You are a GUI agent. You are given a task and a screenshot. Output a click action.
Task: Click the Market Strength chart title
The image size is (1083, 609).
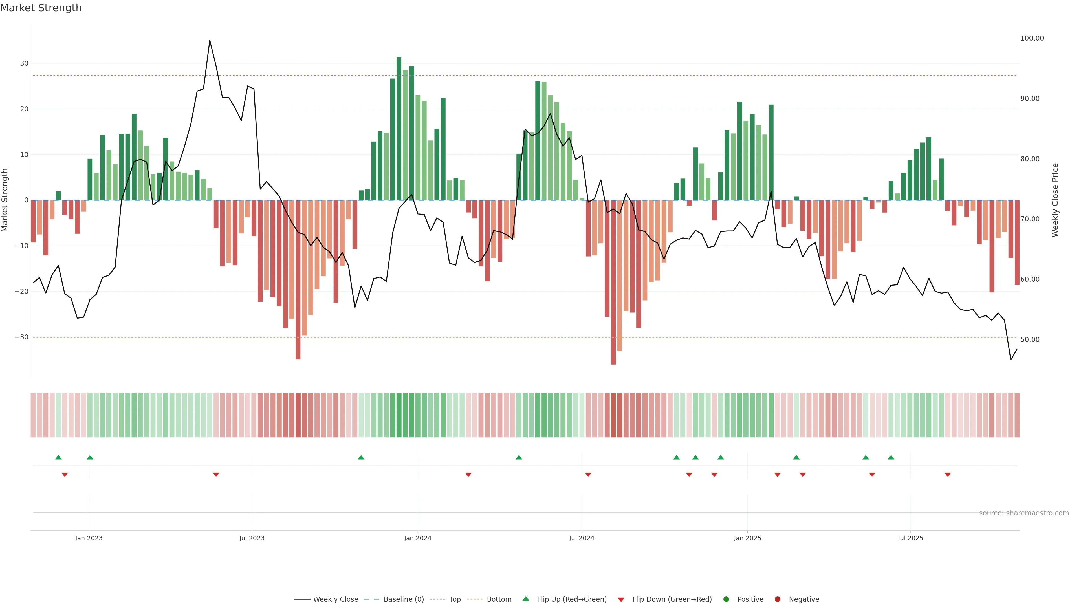coord(41,8)
